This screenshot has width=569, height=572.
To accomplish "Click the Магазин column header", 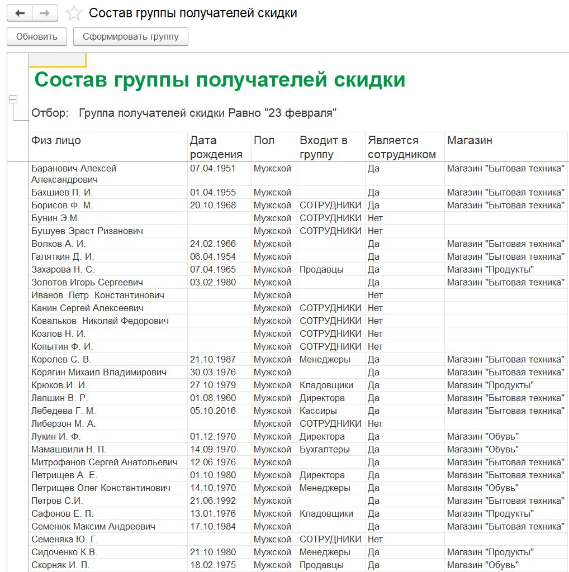I will tap(470, 141).
